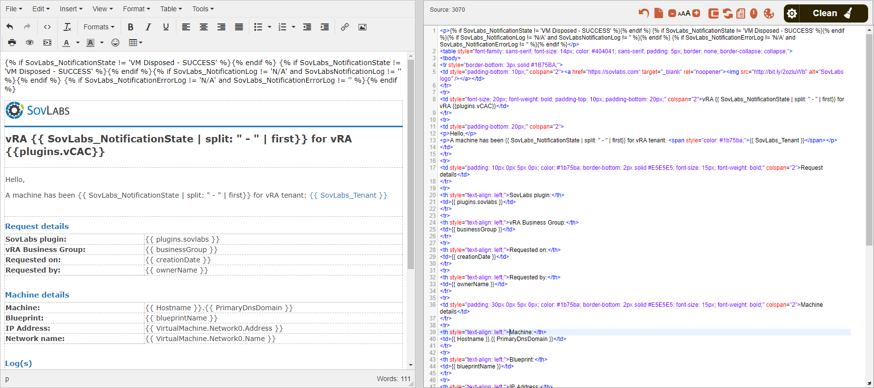Increase source font size with plus icon
Screen dimensions: 874x388
click(x=696, y=13)
